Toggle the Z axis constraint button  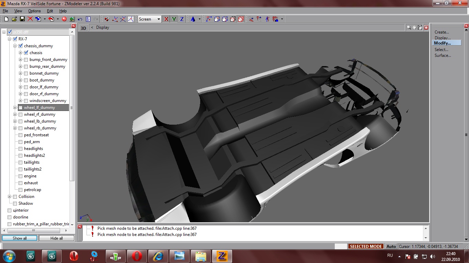182,19
